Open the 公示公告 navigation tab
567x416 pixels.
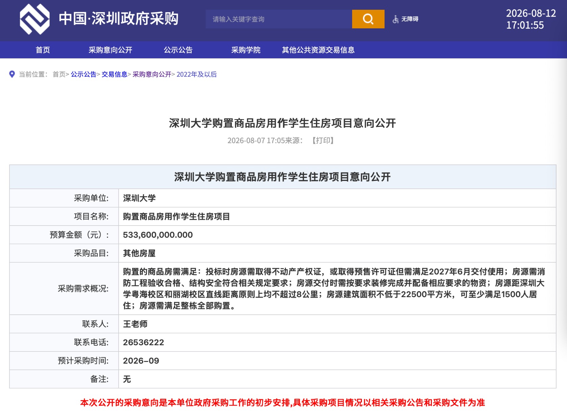178,50
